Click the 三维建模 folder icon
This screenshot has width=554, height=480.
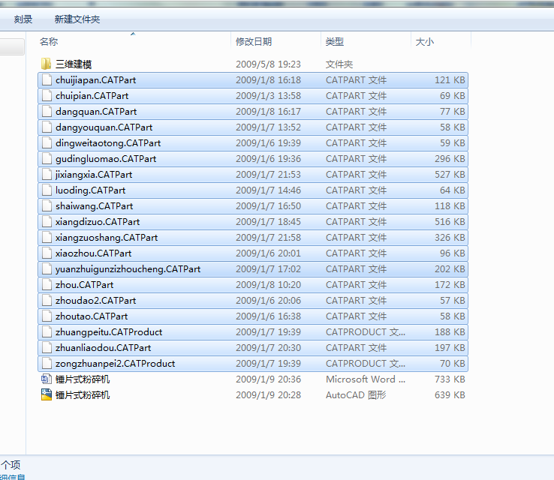47,64
